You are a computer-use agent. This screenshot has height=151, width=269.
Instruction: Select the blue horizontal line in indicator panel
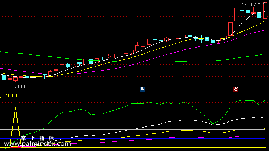[133, 138]
